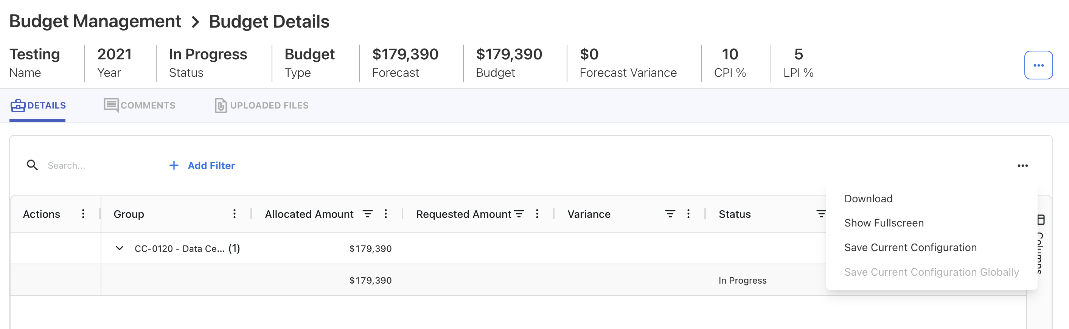Select Download from the options menu
The height and width of the screenshot is (329, 1069).
point(868,199)
